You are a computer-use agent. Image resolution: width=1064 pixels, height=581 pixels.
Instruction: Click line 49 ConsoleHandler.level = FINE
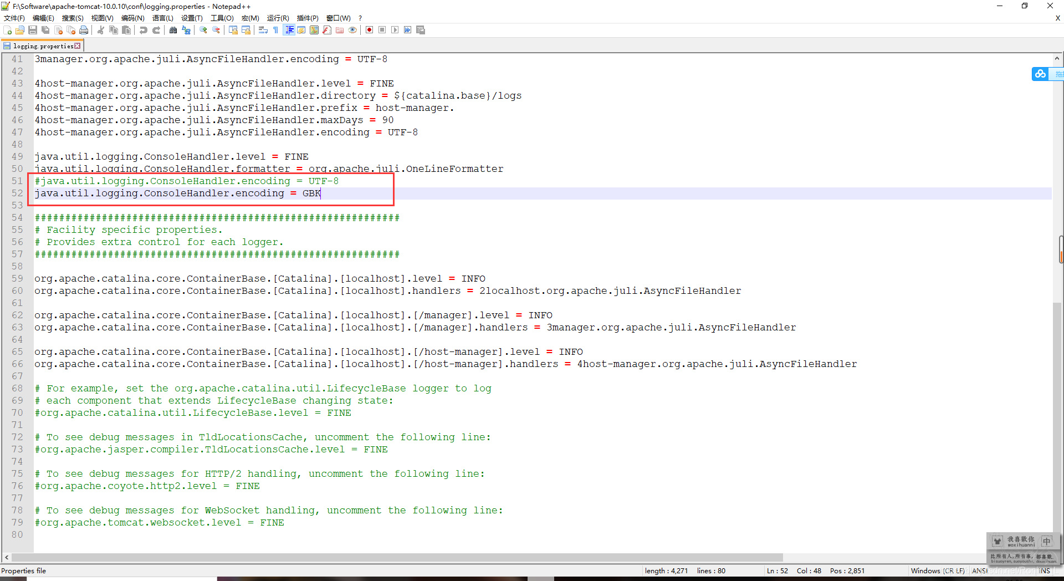tap(171, 157)
